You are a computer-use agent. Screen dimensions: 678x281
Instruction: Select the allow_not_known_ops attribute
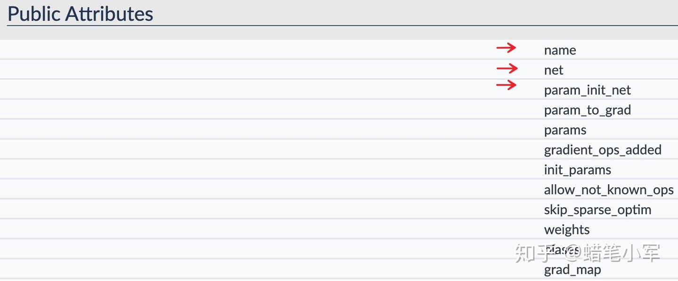coord(609,190)
